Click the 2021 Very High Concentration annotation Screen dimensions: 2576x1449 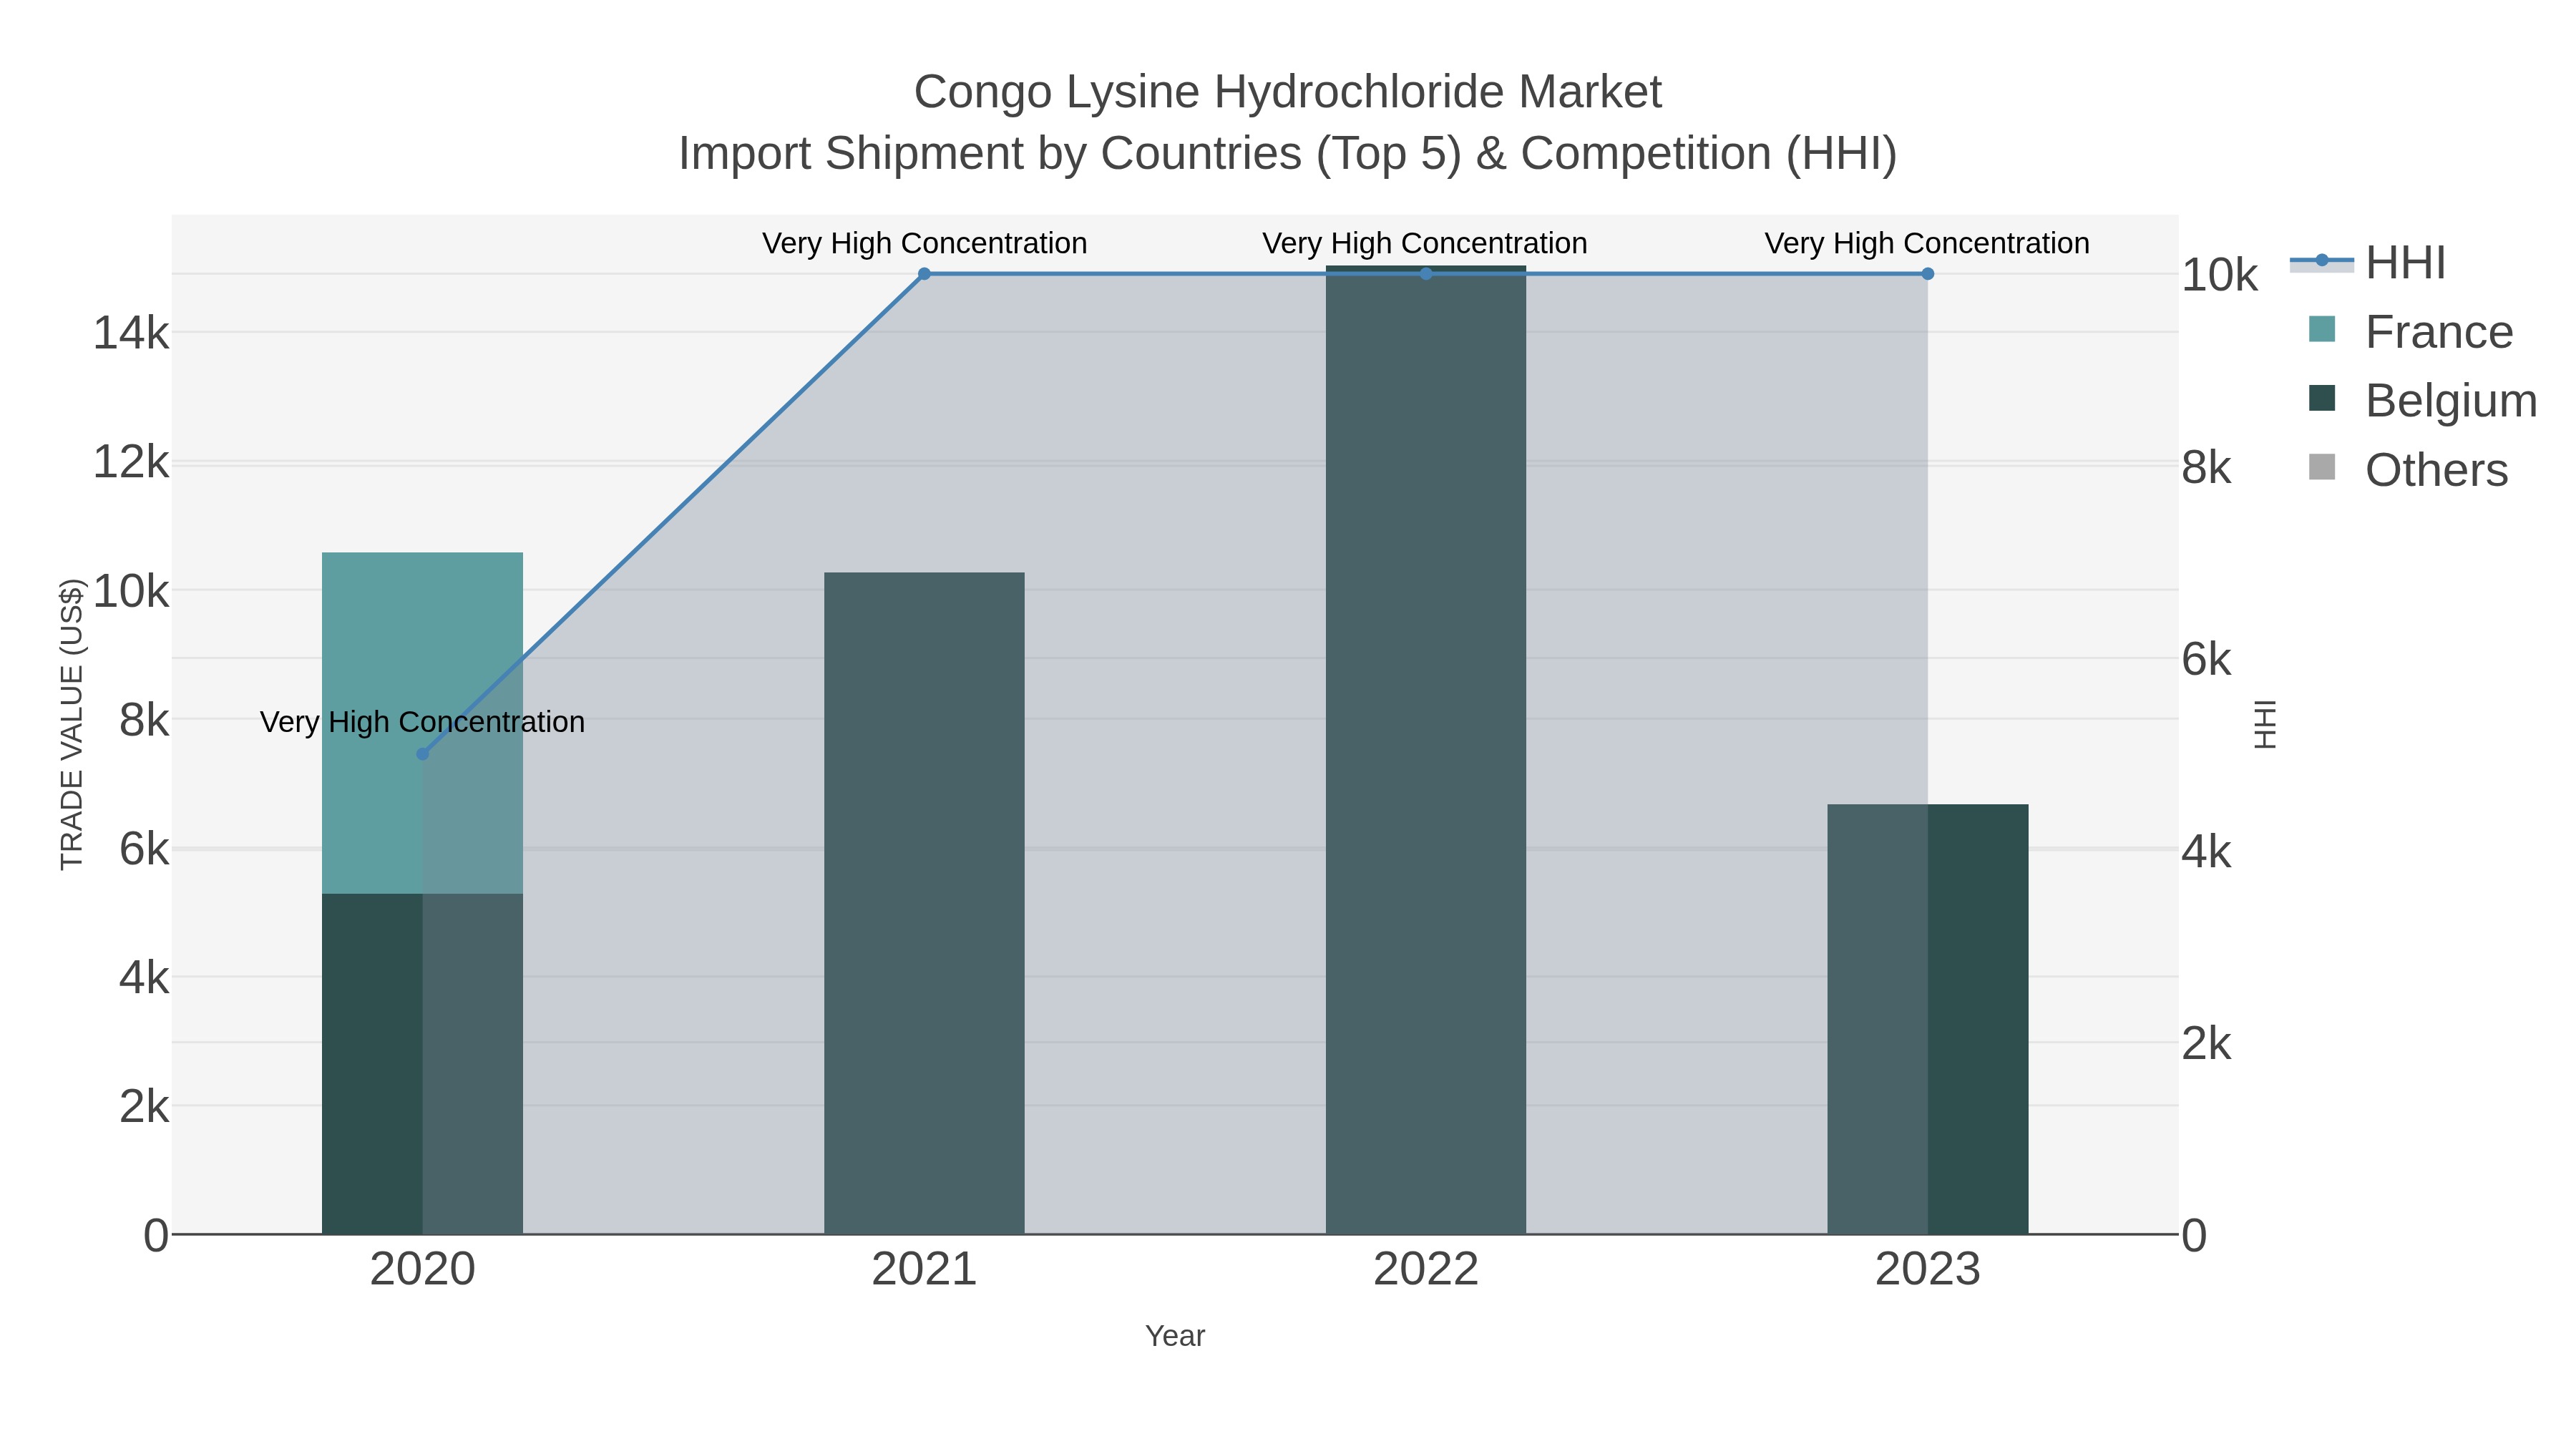[924, 243]
